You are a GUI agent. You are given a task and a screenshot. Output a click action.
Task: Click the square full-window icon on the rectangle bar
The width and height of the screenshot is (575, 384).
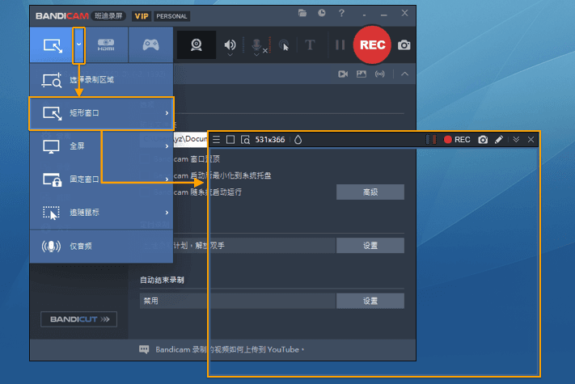(x=230, y=140)
